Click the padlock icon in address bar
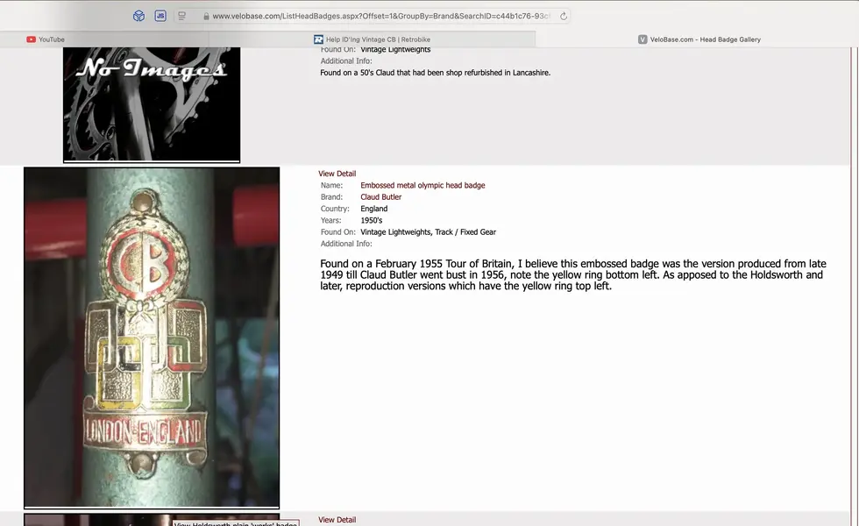Viewport: 859px width, 526px height. [x=206, y=17]
